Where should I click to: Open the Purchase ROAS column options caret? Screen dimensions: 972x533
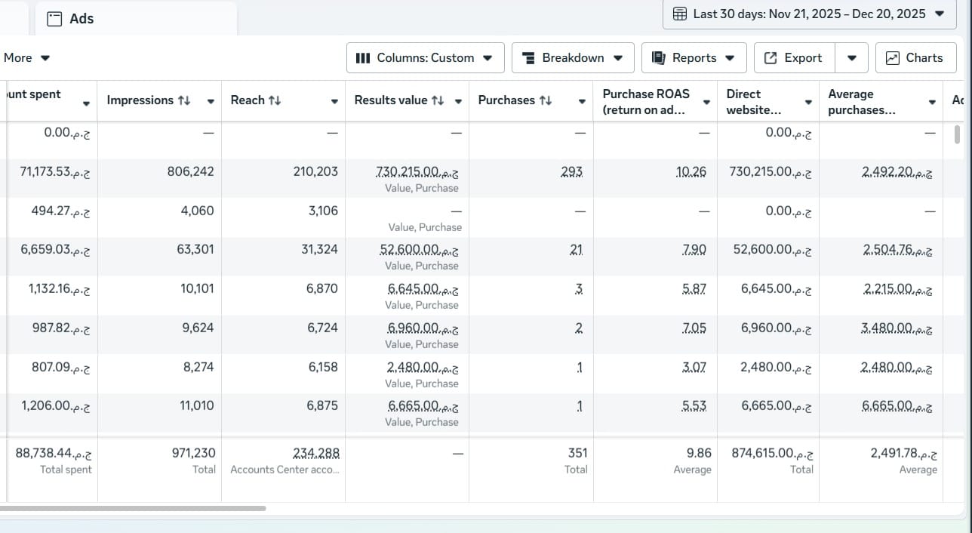(x=706, y=102)
